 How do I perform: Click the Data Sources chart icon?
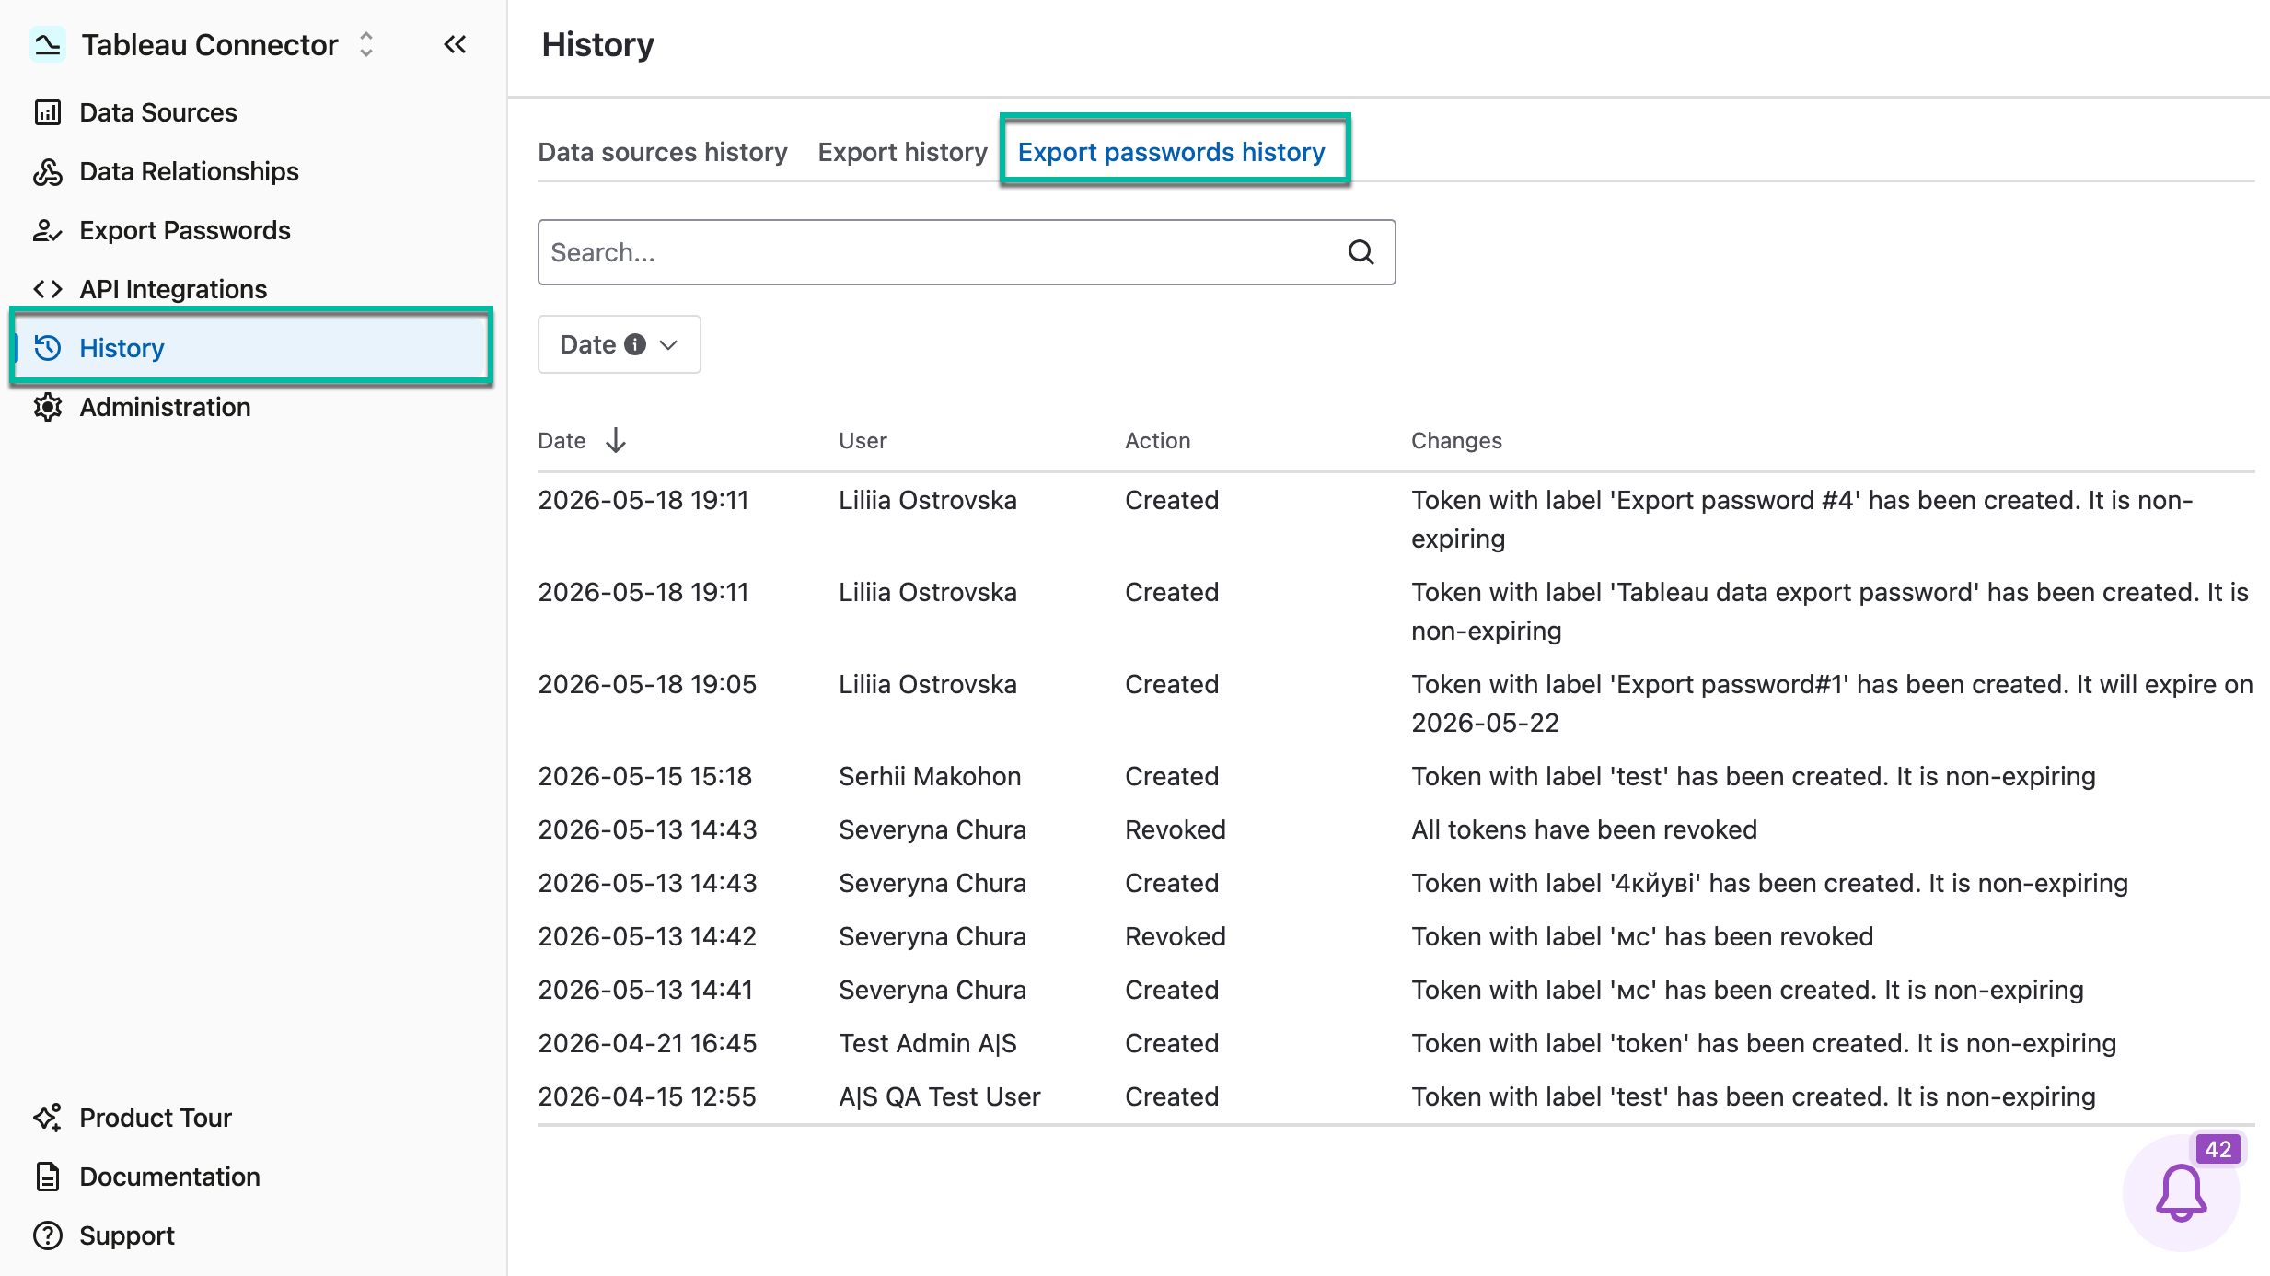pyautogui.click(x=48, y=112)
